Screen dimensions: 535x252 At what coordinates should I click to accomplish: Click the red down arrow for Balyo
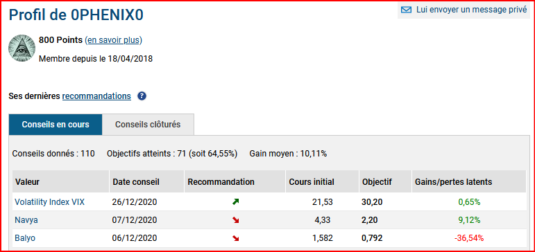pos(235,238)
